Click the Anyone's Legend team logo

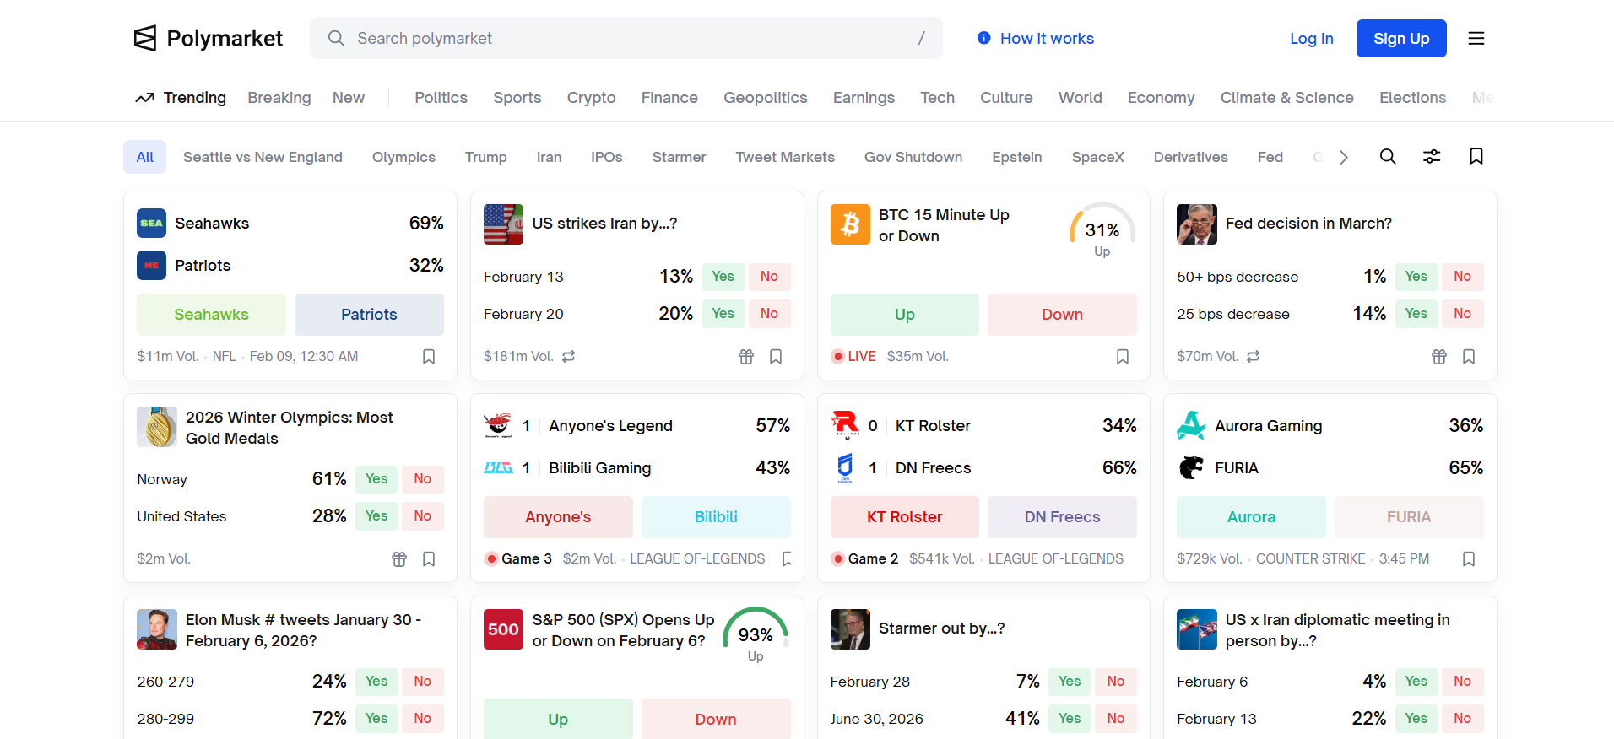click(498, 426)
